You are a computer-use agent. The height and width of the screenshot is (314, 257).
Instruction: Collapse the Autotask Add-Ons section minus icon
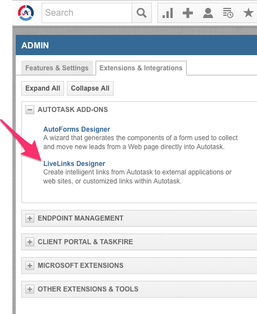[x=30, y=110]
